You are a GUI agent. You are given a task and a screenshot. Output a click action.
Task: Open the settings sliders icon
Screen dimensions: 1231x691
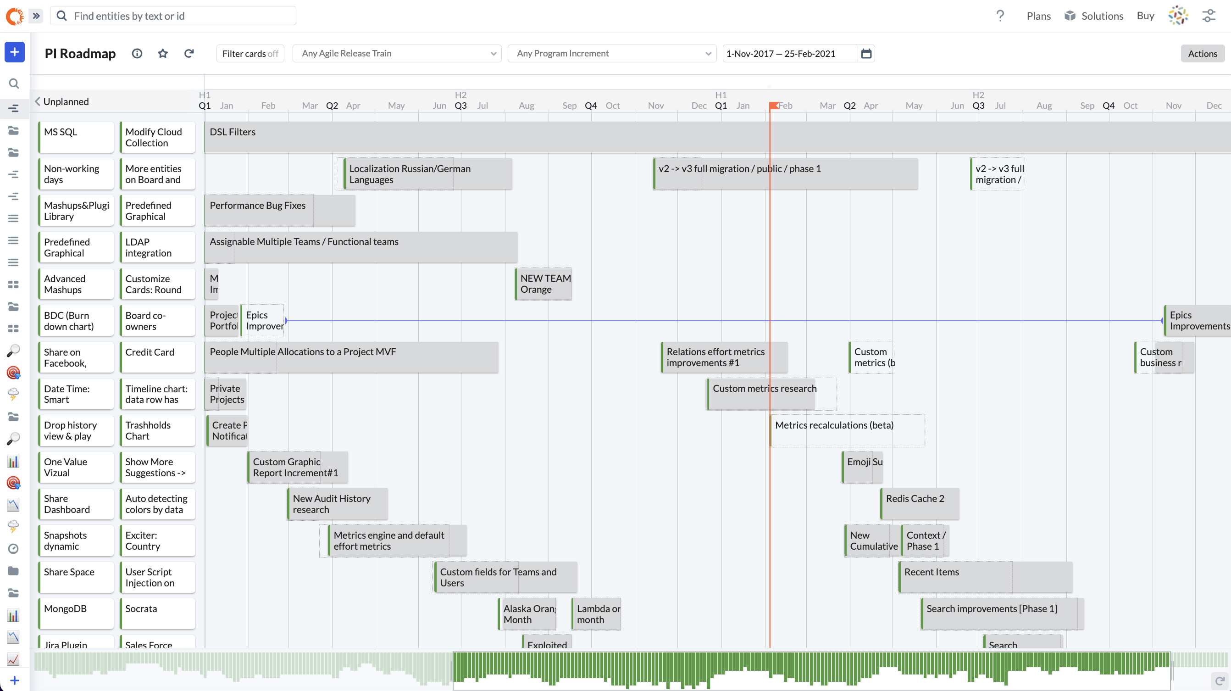(x=1209, y=16)
